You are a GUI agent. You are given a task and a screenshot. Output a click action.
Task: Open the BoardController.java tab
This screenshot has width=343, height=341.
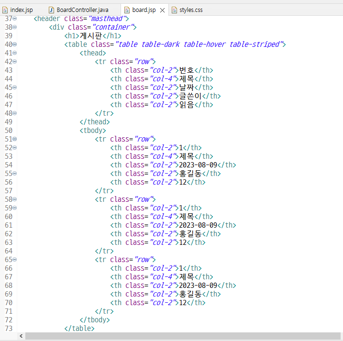tap(82, 10)
